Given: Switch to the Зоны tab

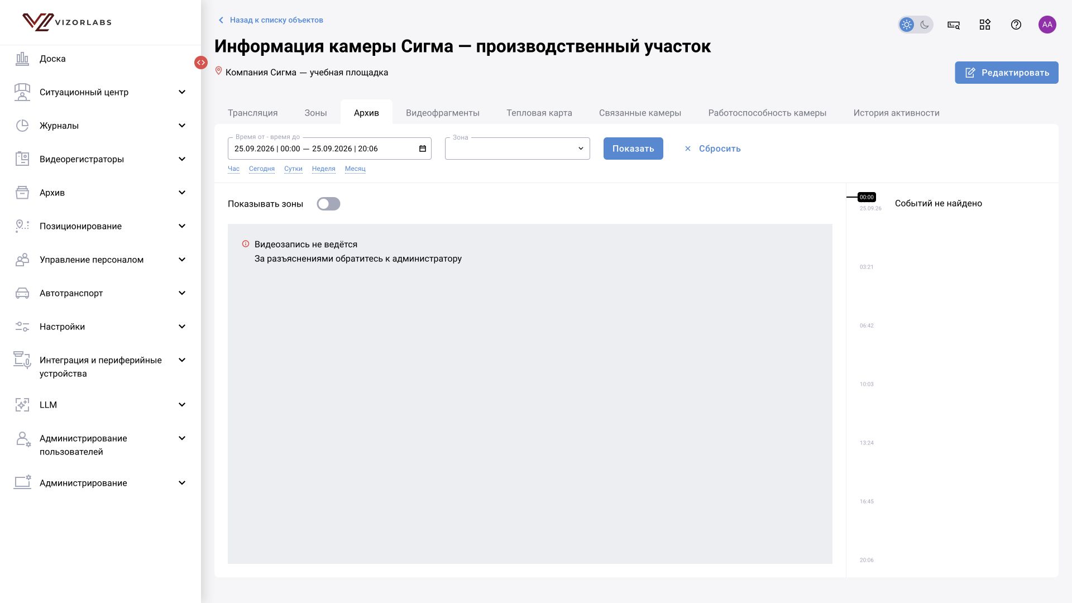Looking at the screenshot, I should (315, 113).
